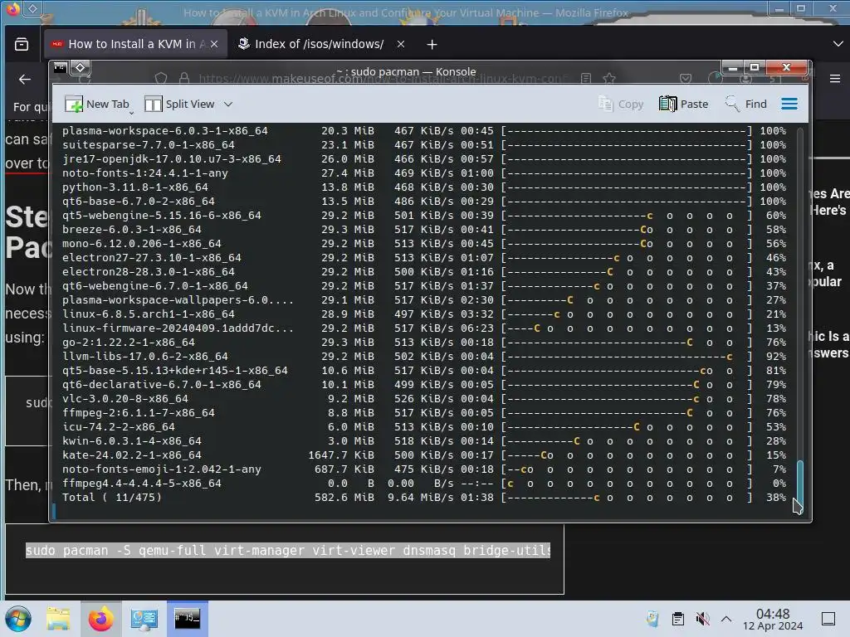The width and height of the screenshot is (850, 637).
Task: Open the start menu launcher
Action: tap(18, 619)
